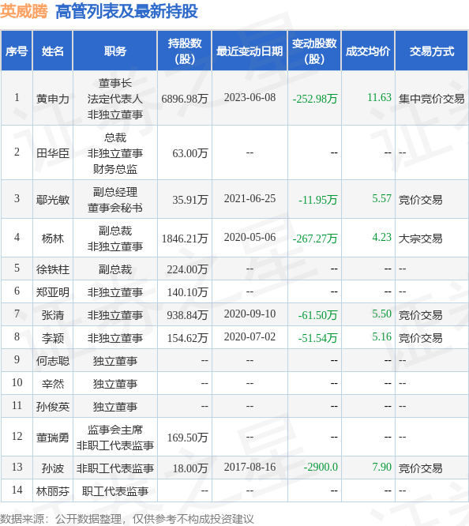469x526 pixels.
Task: Click the change value -267.27万
Action: pyautogui.click(x=315, y=239)
